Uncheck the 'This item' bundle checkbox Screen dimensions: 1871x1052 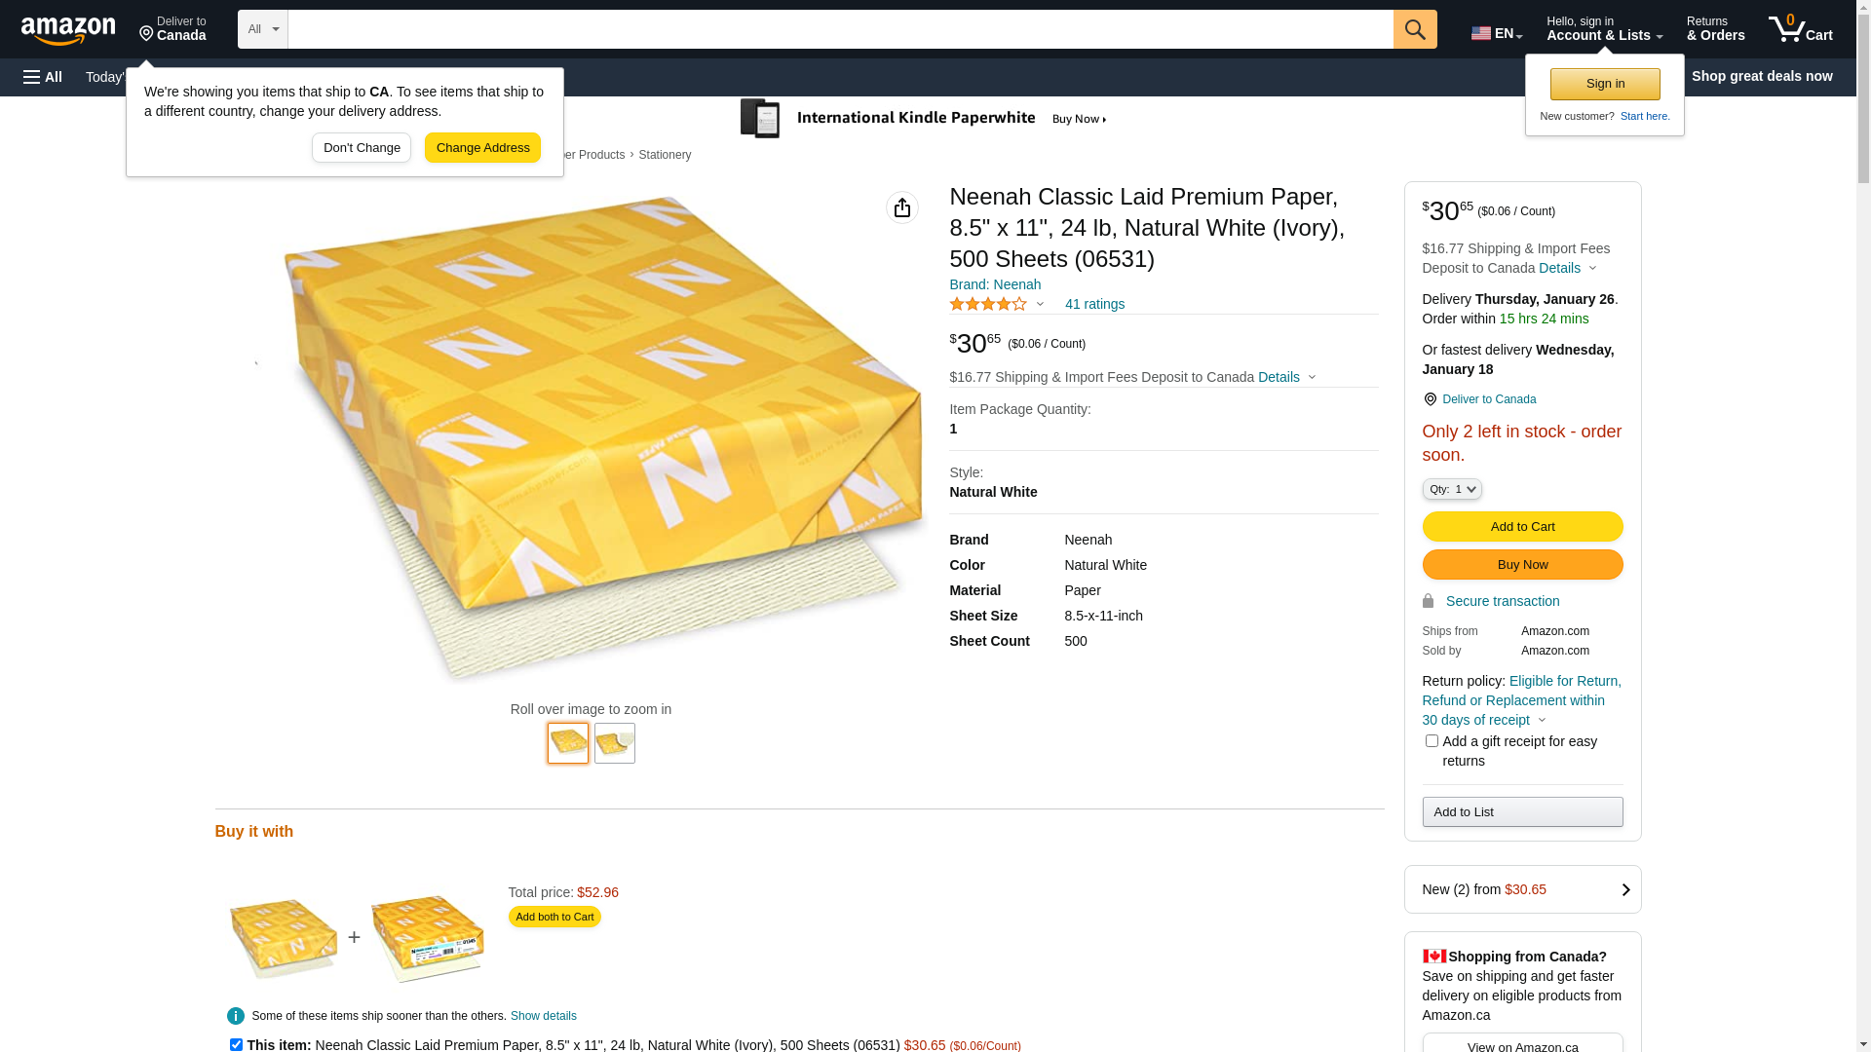click(x=236, y=1044)
